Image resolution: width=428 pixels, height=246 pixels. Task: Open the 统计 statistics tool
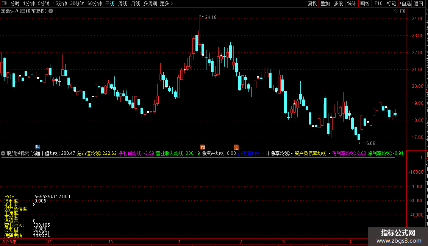coord(351,3)
